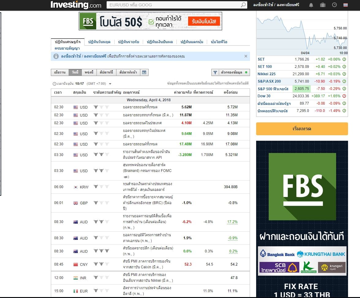Open the SET 100 index link
The width and height of the screenshot is (360, 298).
coord(265,66)
